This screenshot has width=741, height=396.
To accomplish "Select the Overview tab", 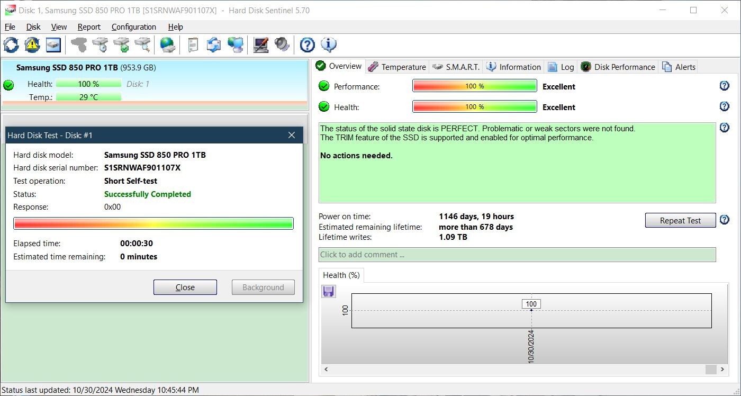I will [x=339, y=66].
